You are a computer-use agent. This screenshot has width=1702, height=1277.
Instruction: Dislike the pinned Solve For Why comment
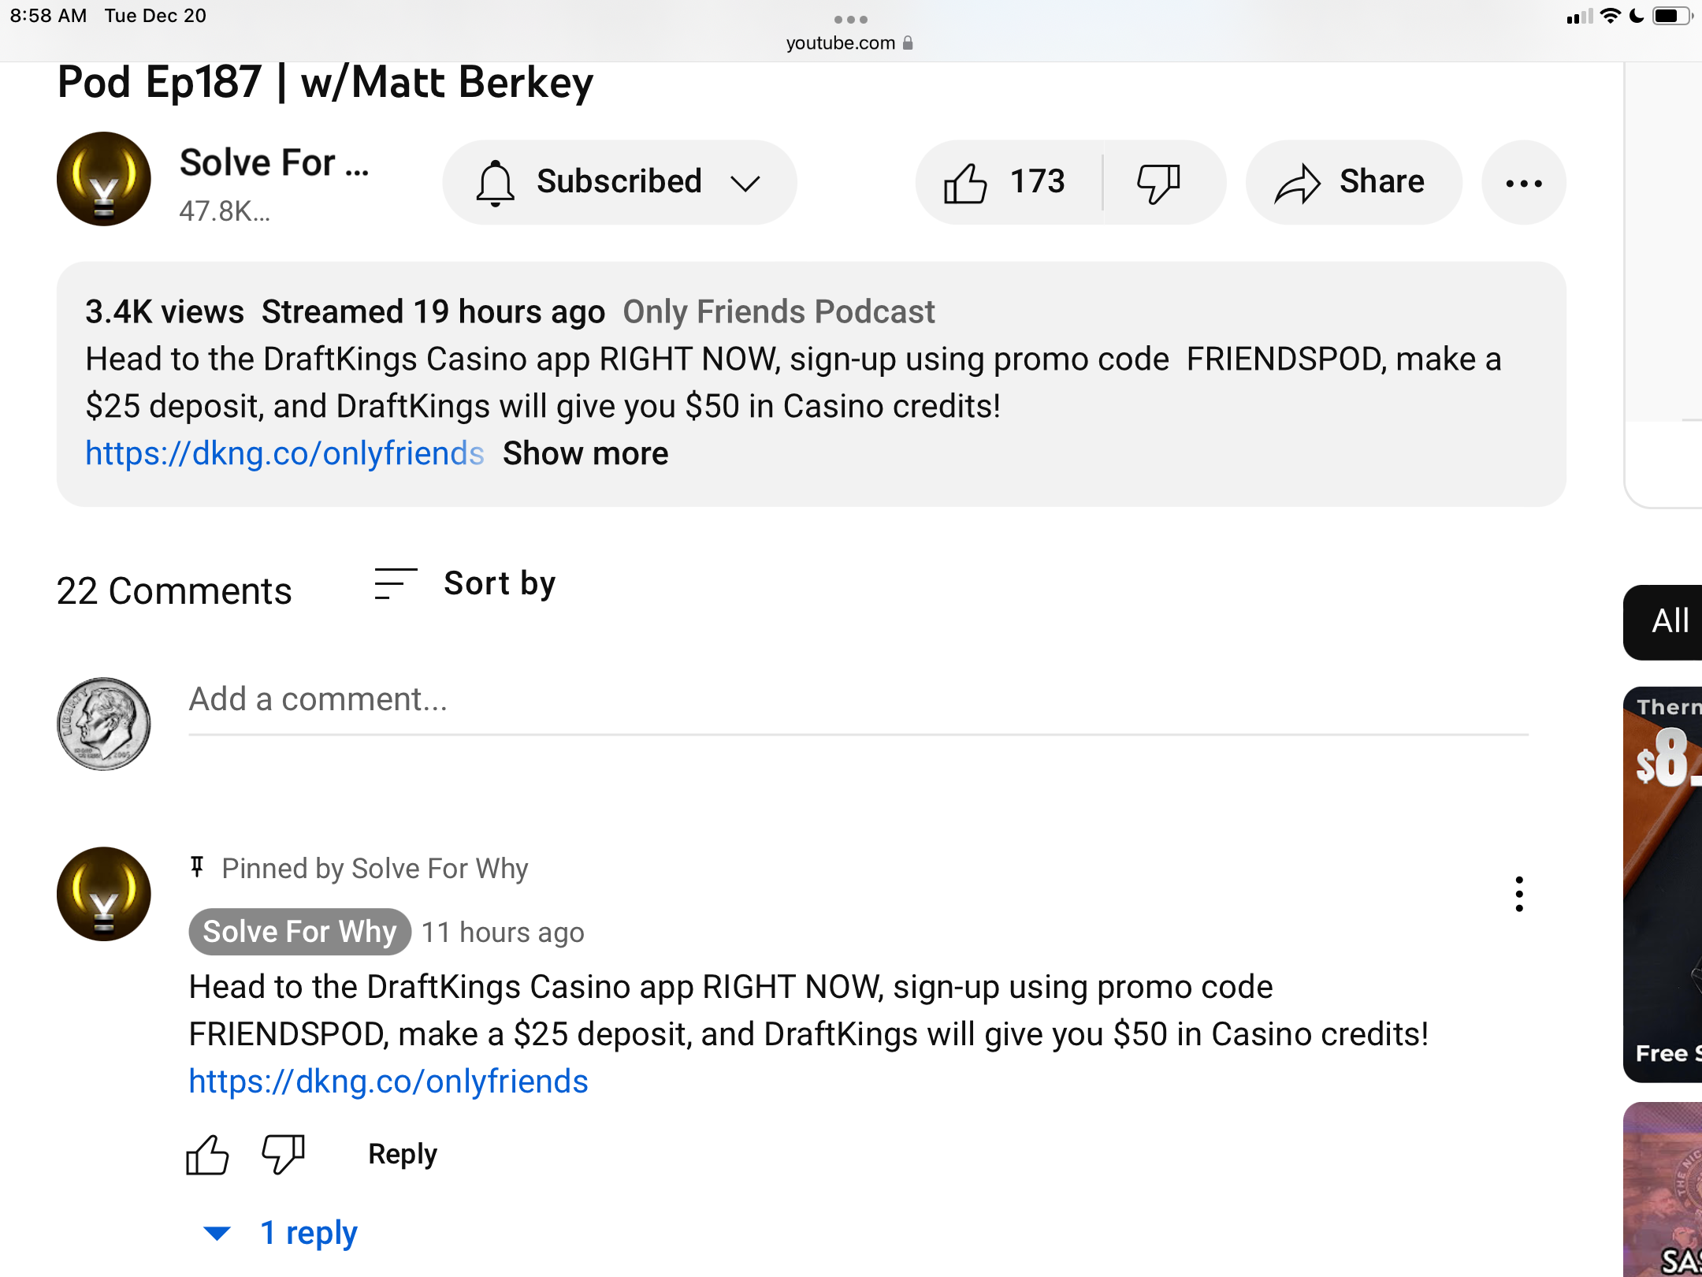coord(283,1155)
